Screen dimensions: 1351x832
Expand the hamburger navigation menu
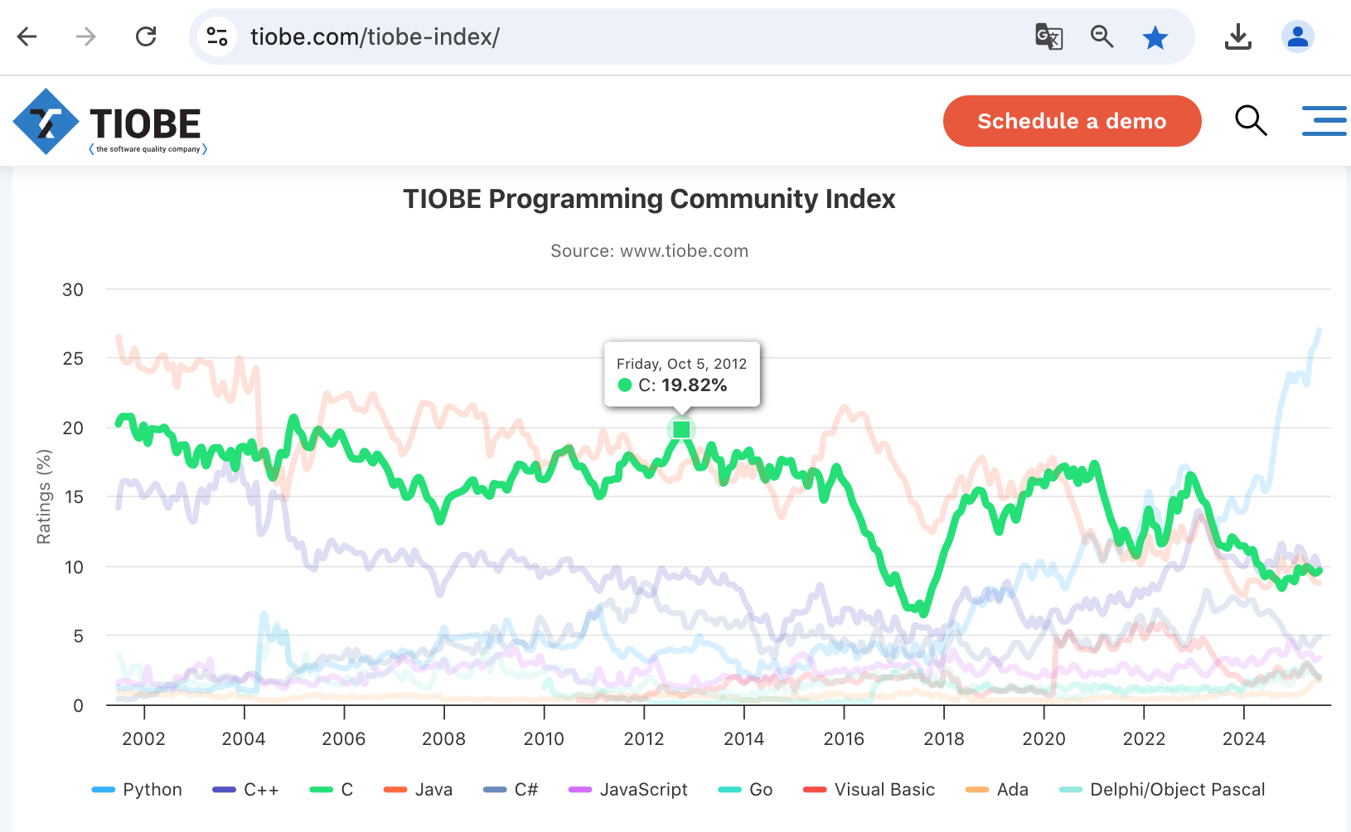(x=1323, y=121)
